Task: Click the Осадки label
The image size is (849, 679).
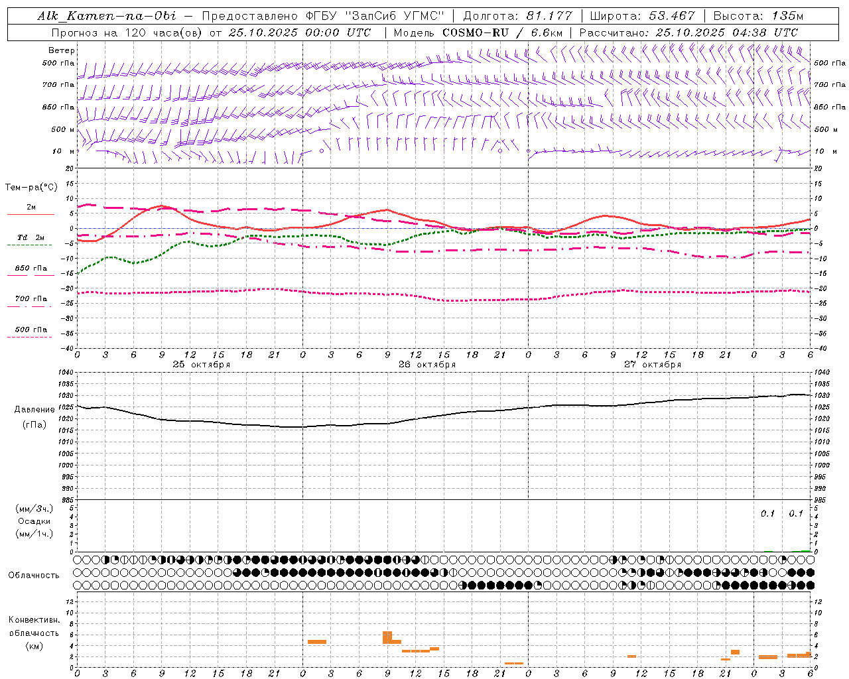Action: coord(34,521)
